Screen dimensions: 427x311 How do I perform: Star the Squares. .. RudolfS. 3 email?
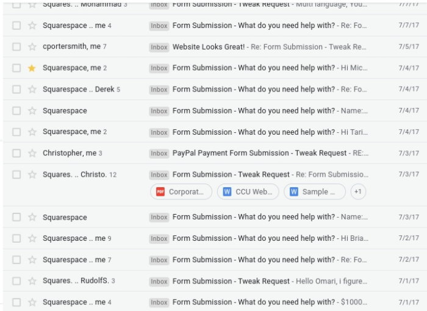[32, 281]
